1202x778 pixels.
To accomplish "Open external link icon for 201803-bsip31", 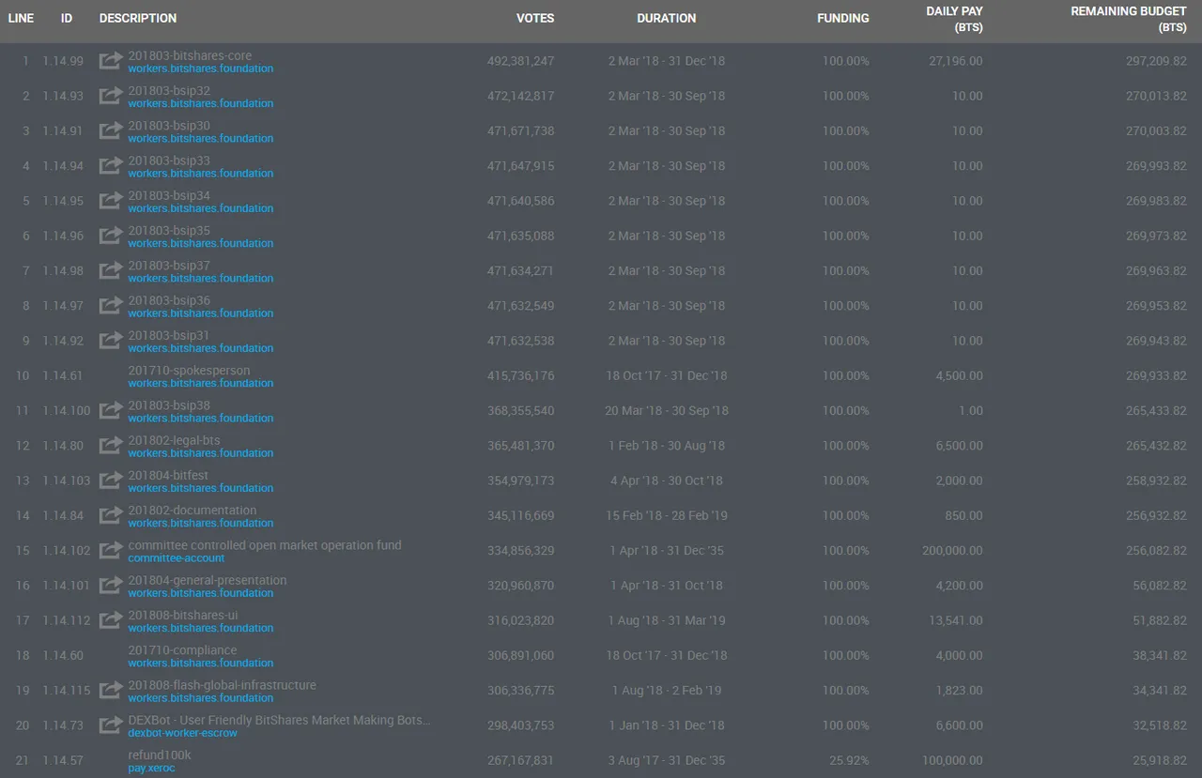I will [x=111, y=341].
